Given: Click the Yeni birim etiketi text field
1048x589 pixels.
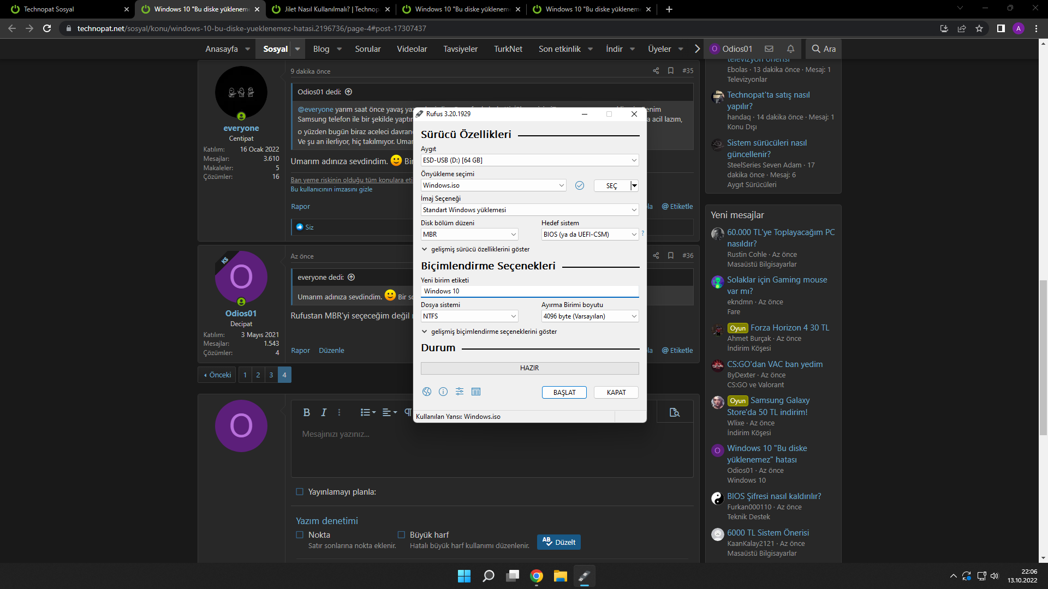Looking at the screenshot, I should tap(529, 291).
